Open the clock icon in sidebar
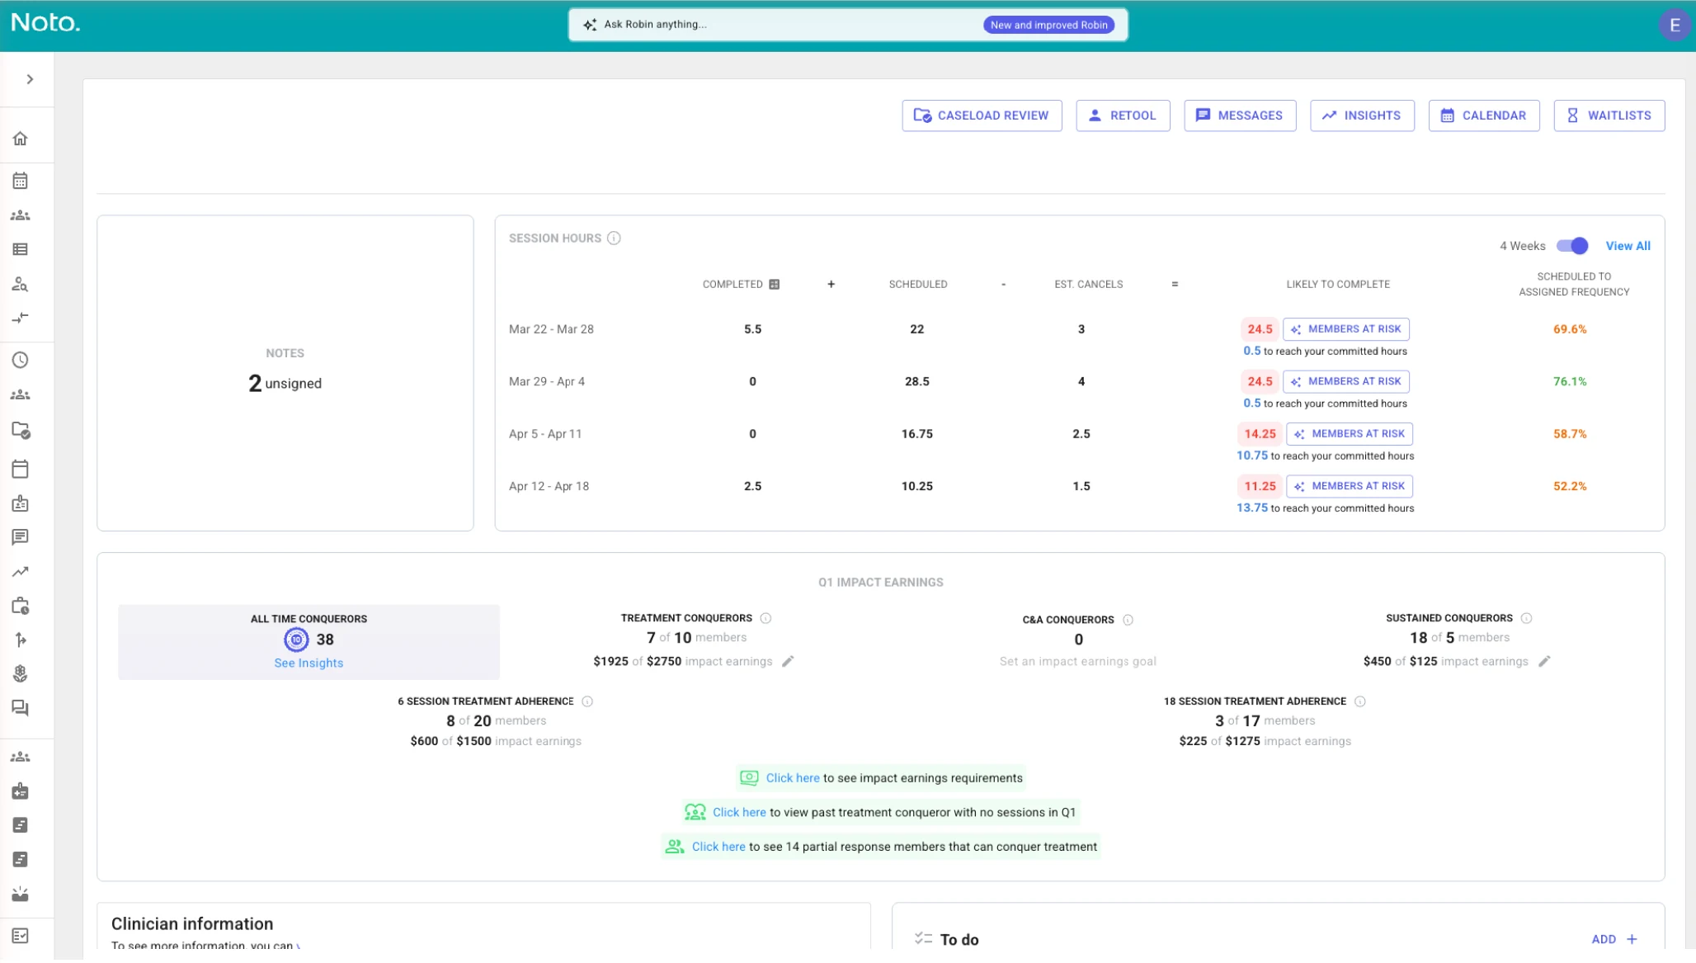 21,361
